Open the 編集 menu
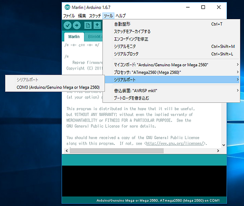 pos(82,16)
